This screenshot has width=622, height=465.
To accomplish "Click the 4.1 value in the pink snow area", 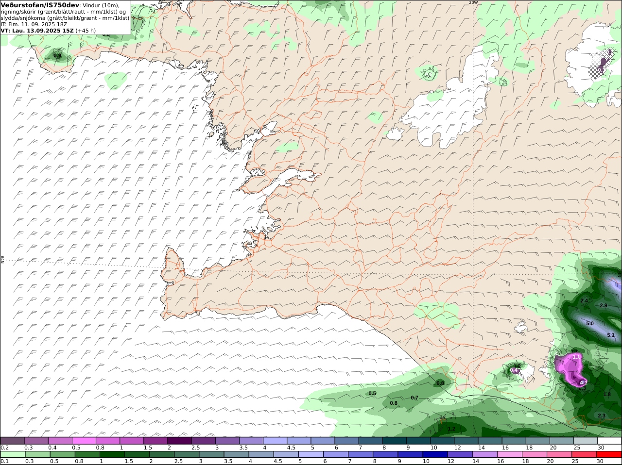I will click(584, 382).
